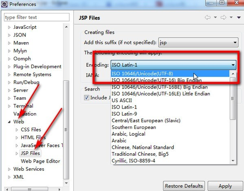Click the back navigation arrow icon
Image resolution: width=244 pixels, height=191 pixels.
pyautogui.click(x=208, y=17)
